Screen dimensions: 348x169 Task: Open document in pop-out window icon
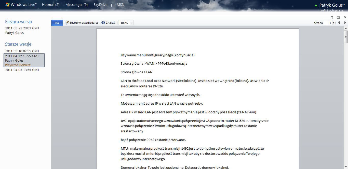(339, 17)
